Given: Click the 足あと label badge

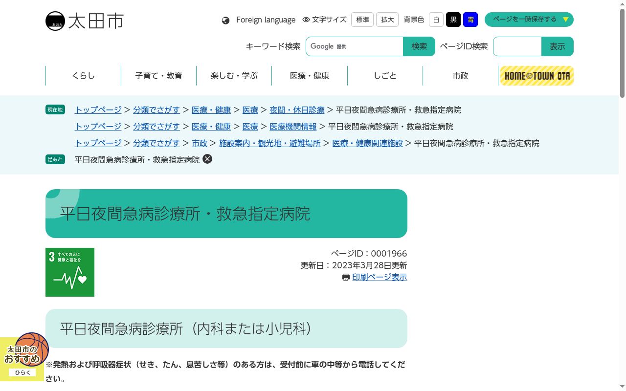Looking at the screenshot, I should [x=55, y=159].
